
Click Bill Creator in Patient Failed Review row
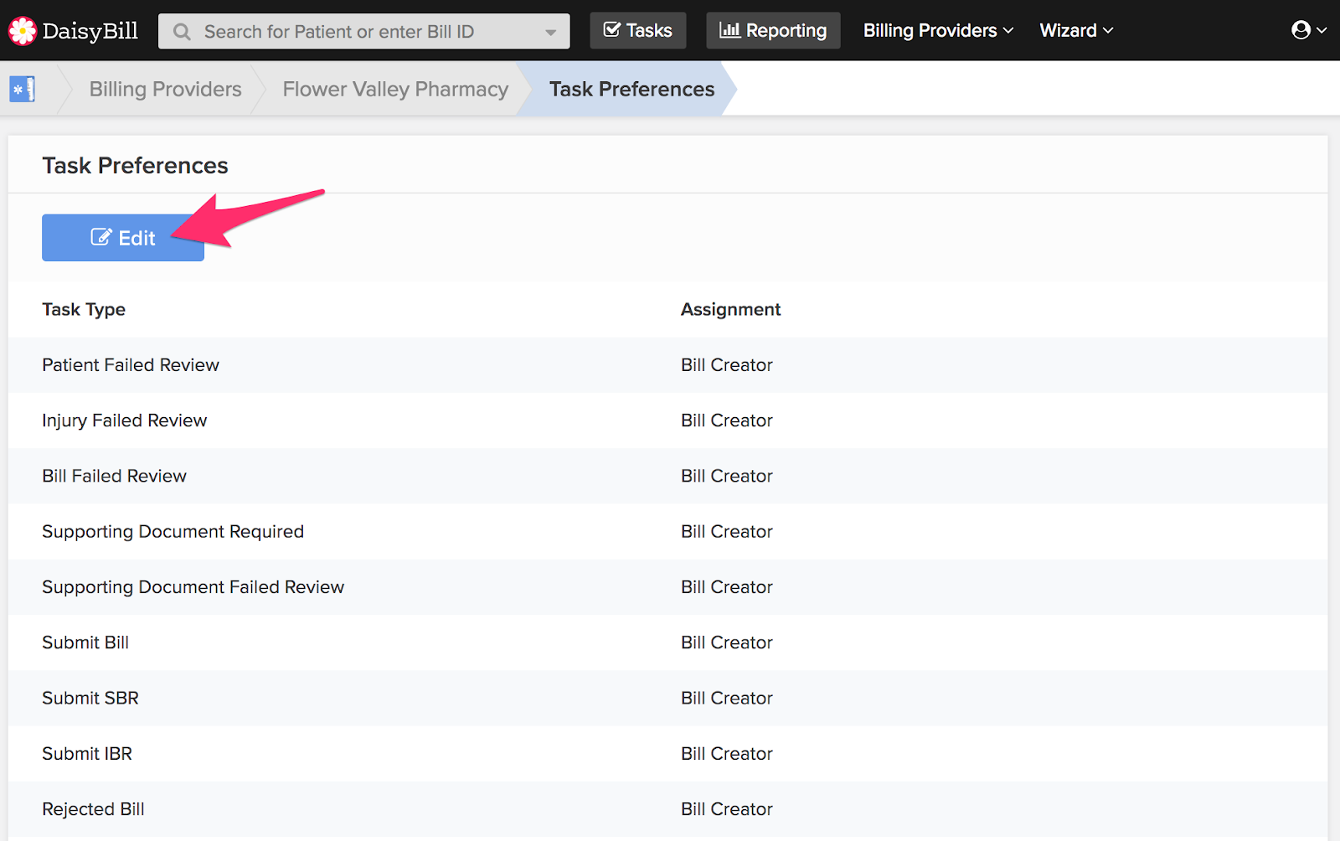[x=727, y=365]
